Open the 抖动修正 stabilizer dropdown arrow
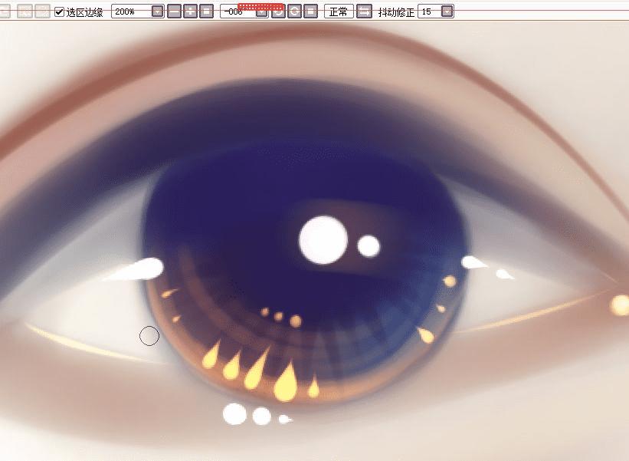629x461 pixels. click(x=447, y=12)
